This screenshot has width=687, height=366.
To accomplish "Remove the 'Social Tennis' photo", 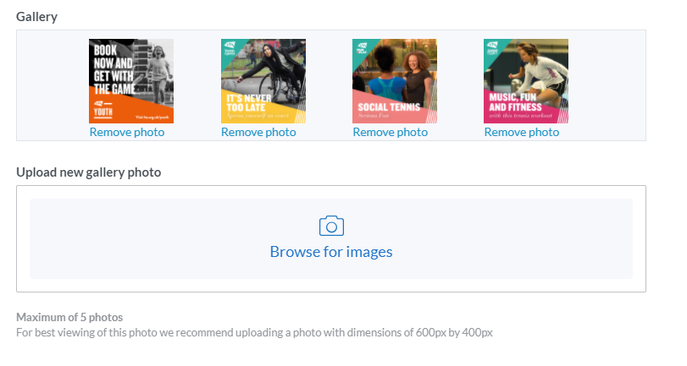I will pyautogui.click(x=391, y=132).
